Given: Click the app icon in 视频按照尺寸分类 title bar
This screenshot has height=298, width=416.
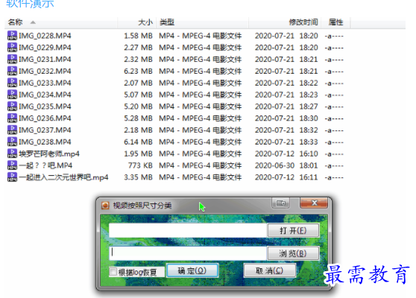Looking at the screenshot, I should [105, 206].
